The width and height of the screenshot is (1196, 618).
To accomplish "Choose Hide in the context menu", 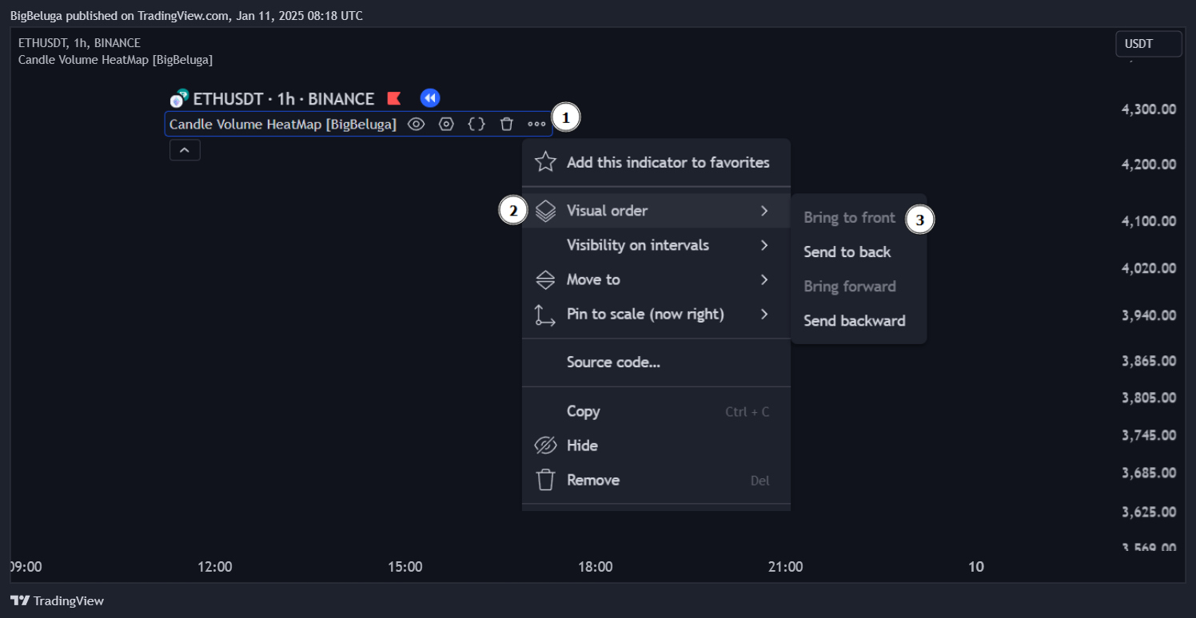I will (x=656, y=446).
